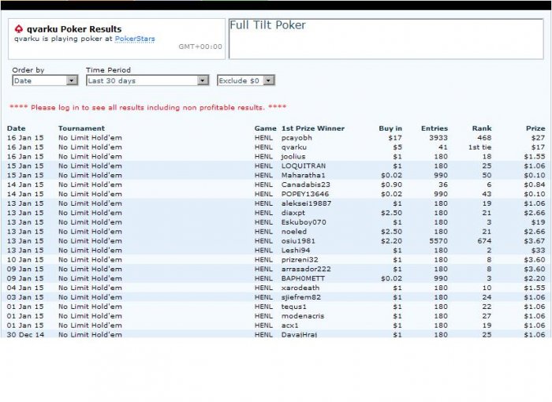This screenshot has height=402, width=552.
Task: Click the Game column header
Action: 266,128
